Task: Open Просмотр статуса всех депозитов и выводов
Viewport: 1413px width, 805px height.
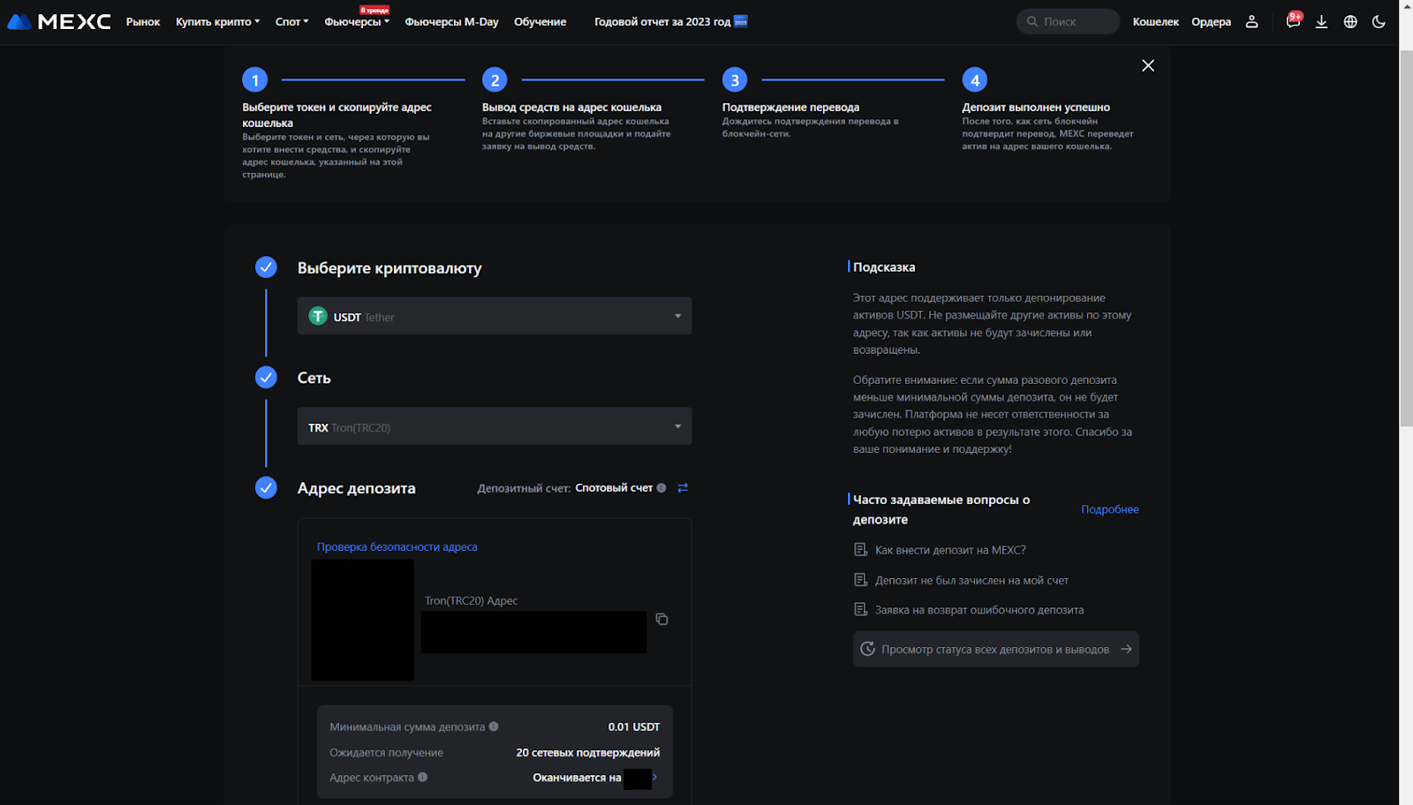Action: 995,649
